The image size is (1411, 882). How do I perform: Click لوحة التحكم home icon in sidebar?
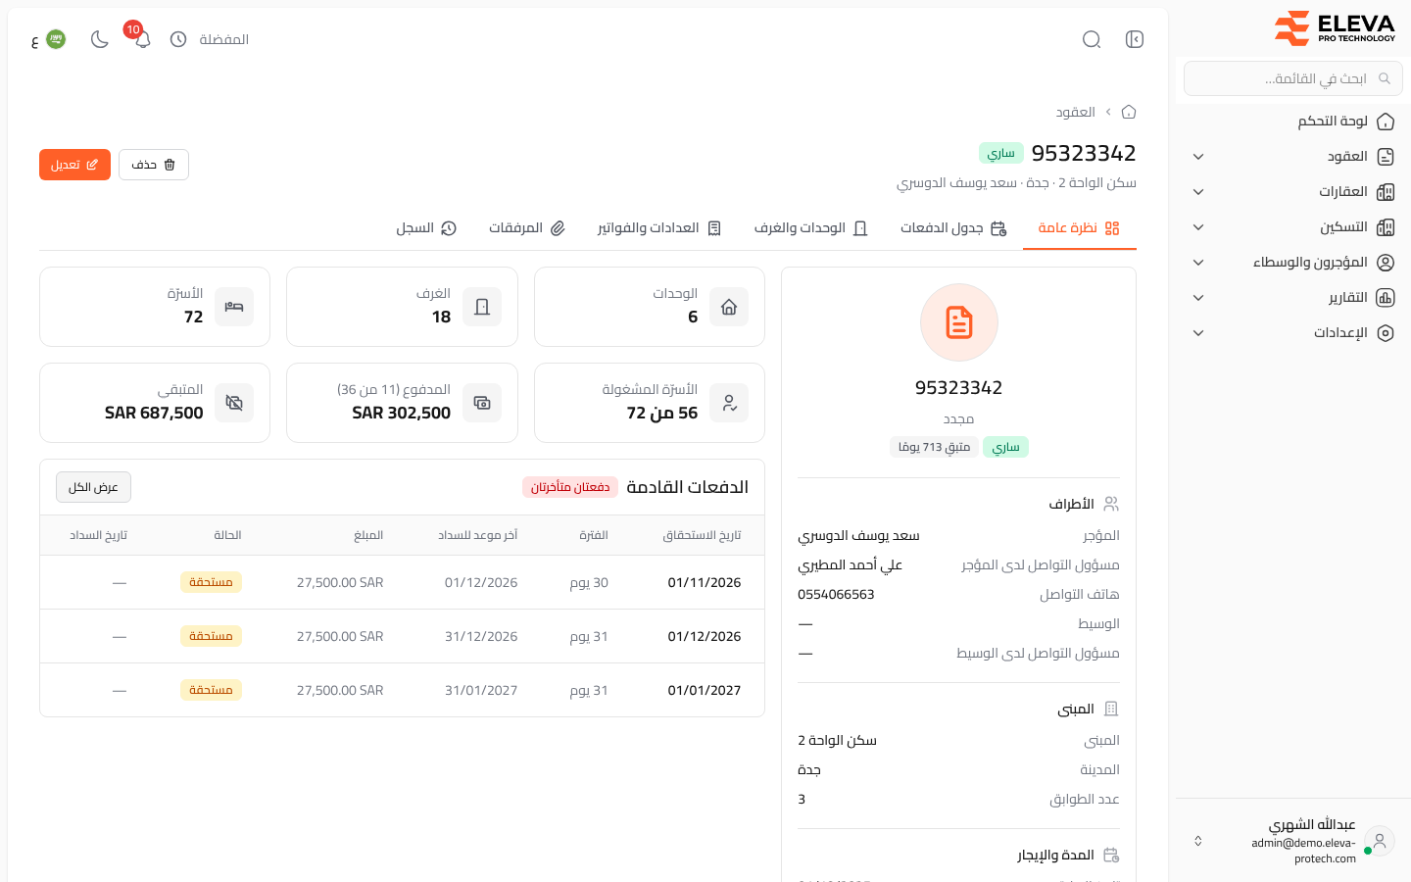[x=1386, y=122]
